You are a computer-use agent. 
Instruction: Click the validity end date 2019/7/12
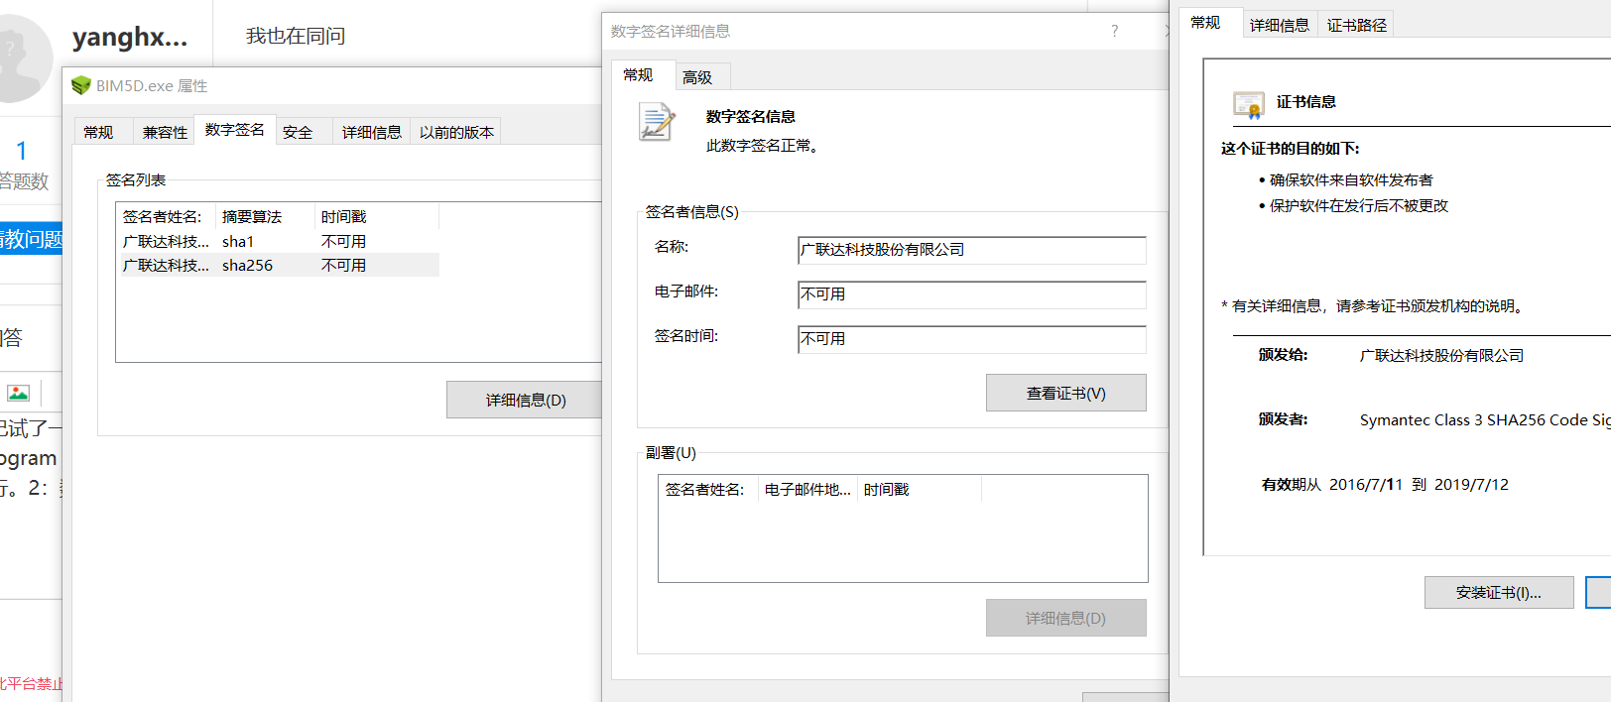(1471, 484)
